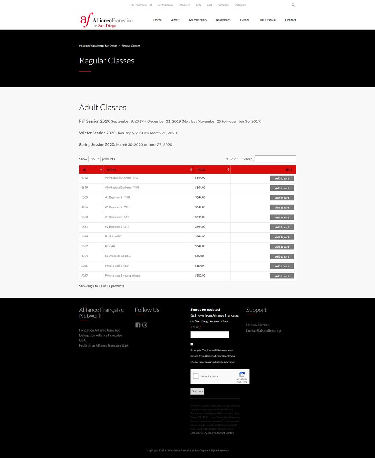Select the $300.00 price cell

coord(200,276)
